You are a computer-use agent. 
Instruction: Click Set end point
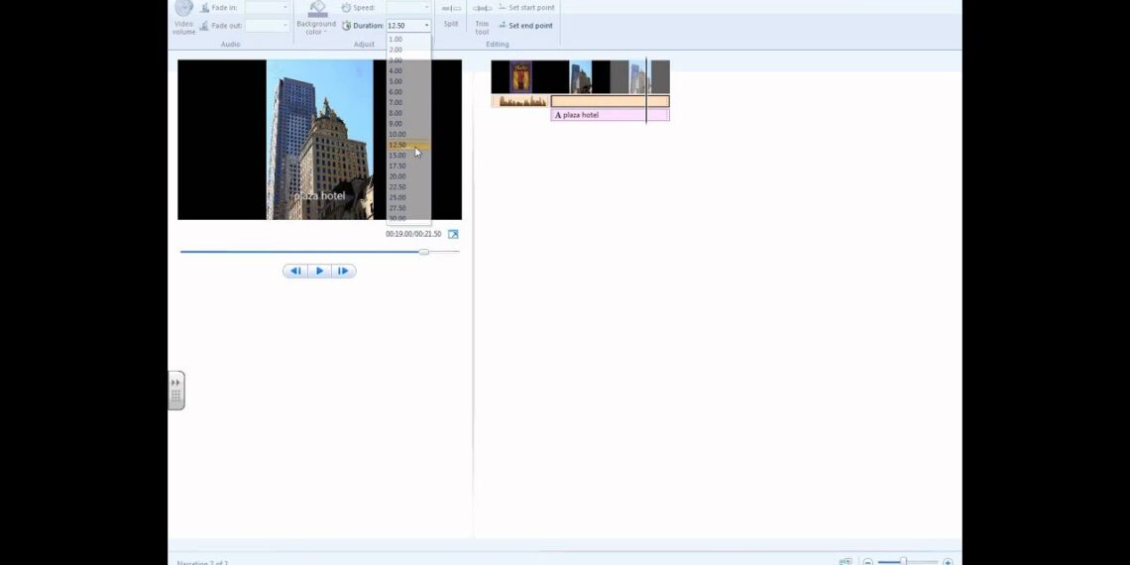point(526,25)
